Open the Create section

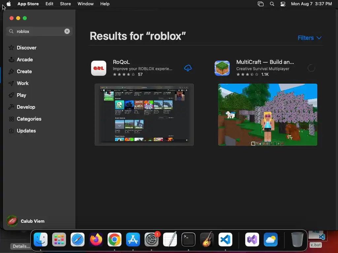pyautogui.click(x=20, y=71)
